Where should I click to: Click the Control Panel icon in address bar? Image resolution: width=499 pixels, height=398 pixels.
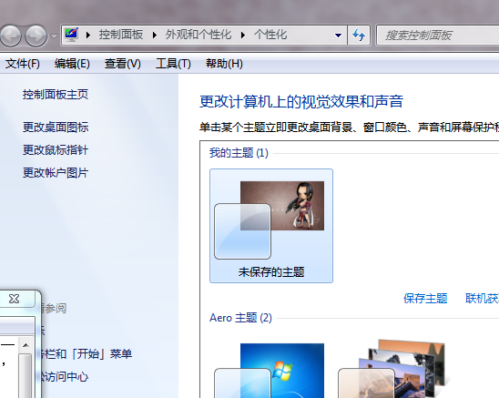coord(72,35)
